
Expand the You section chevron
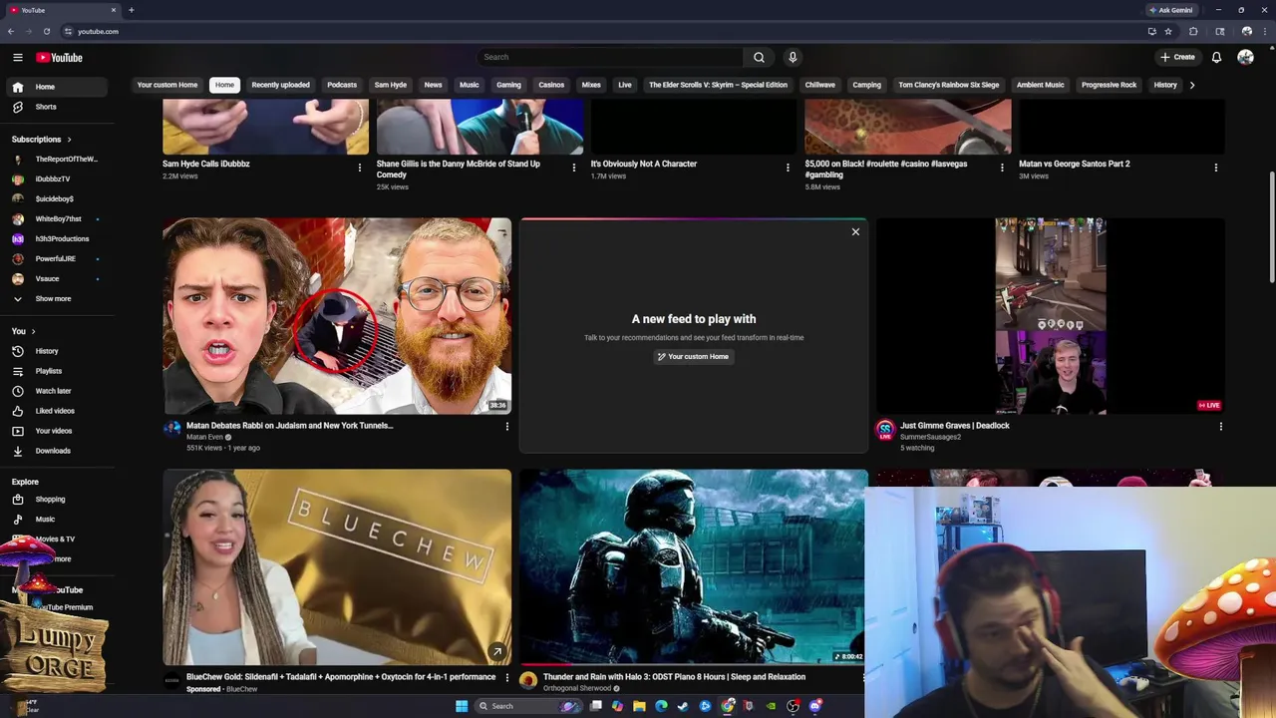coord(33,331)
